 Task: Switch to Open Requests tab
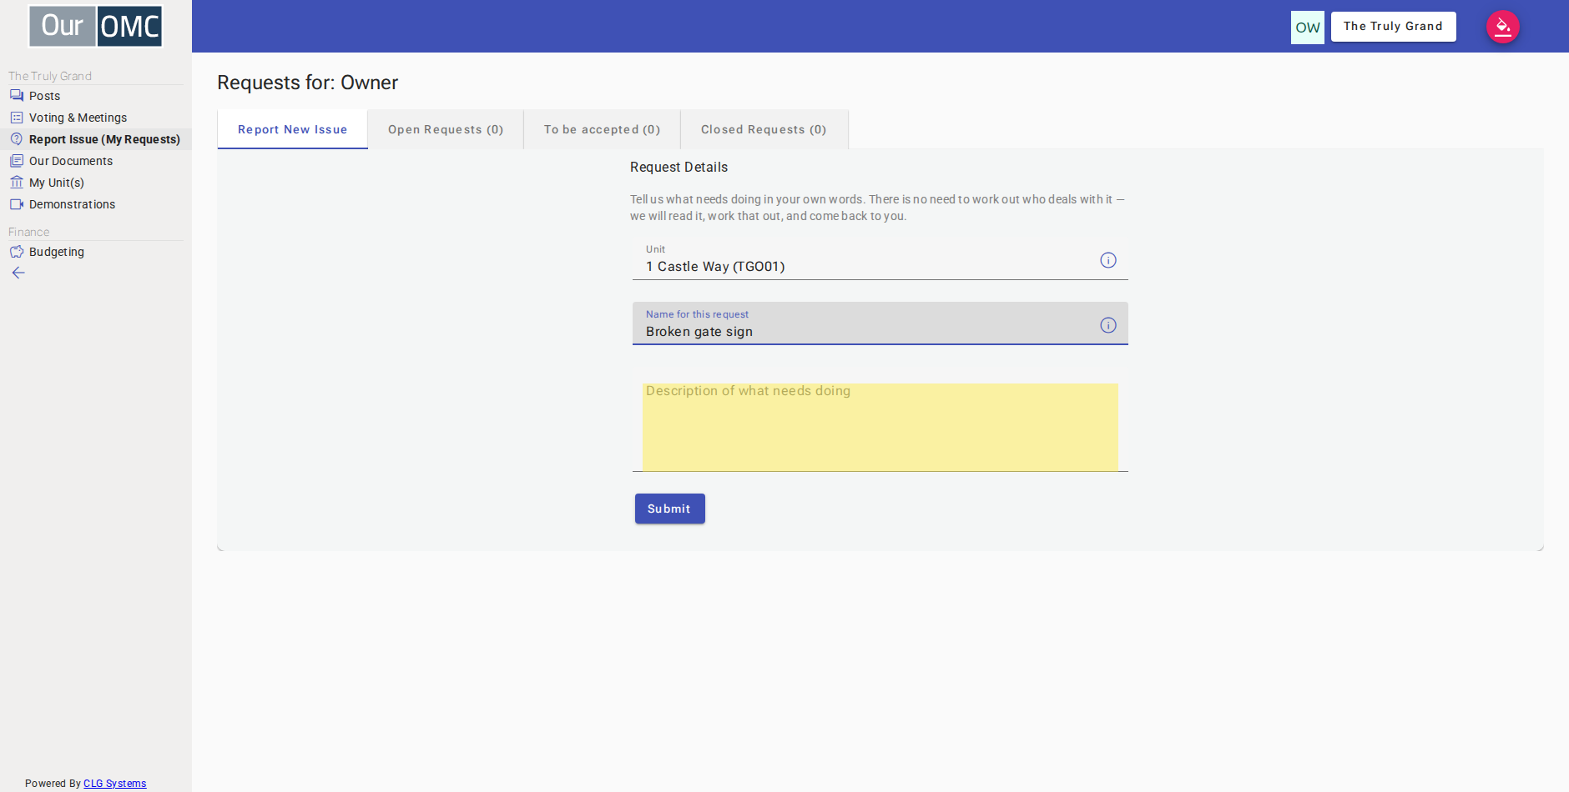click(x=446, y=129)
